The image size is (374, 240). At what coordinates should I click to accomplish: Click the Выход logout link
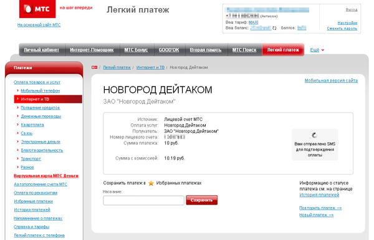click(x=352, y=10)
